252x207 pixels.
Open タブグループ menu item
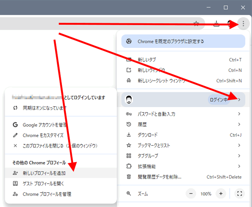[183, 156]
